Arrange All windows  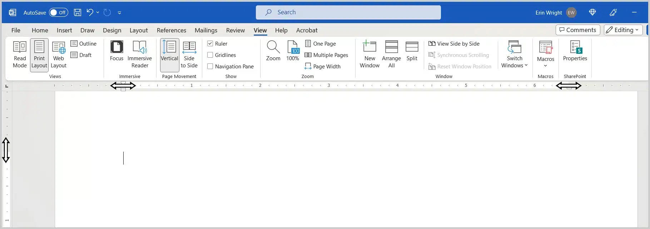tap(391, 55)
